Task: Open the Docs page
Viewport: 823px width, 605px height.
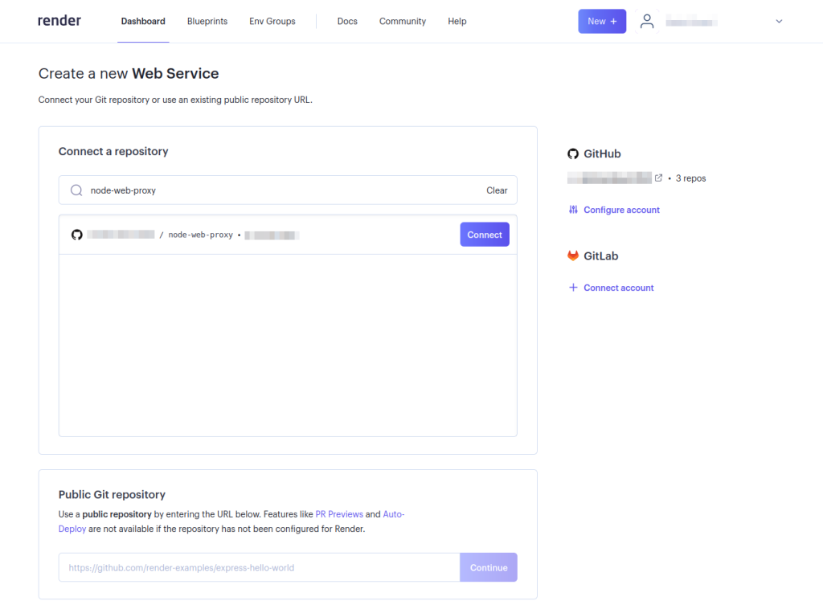Action: point(347,21)
